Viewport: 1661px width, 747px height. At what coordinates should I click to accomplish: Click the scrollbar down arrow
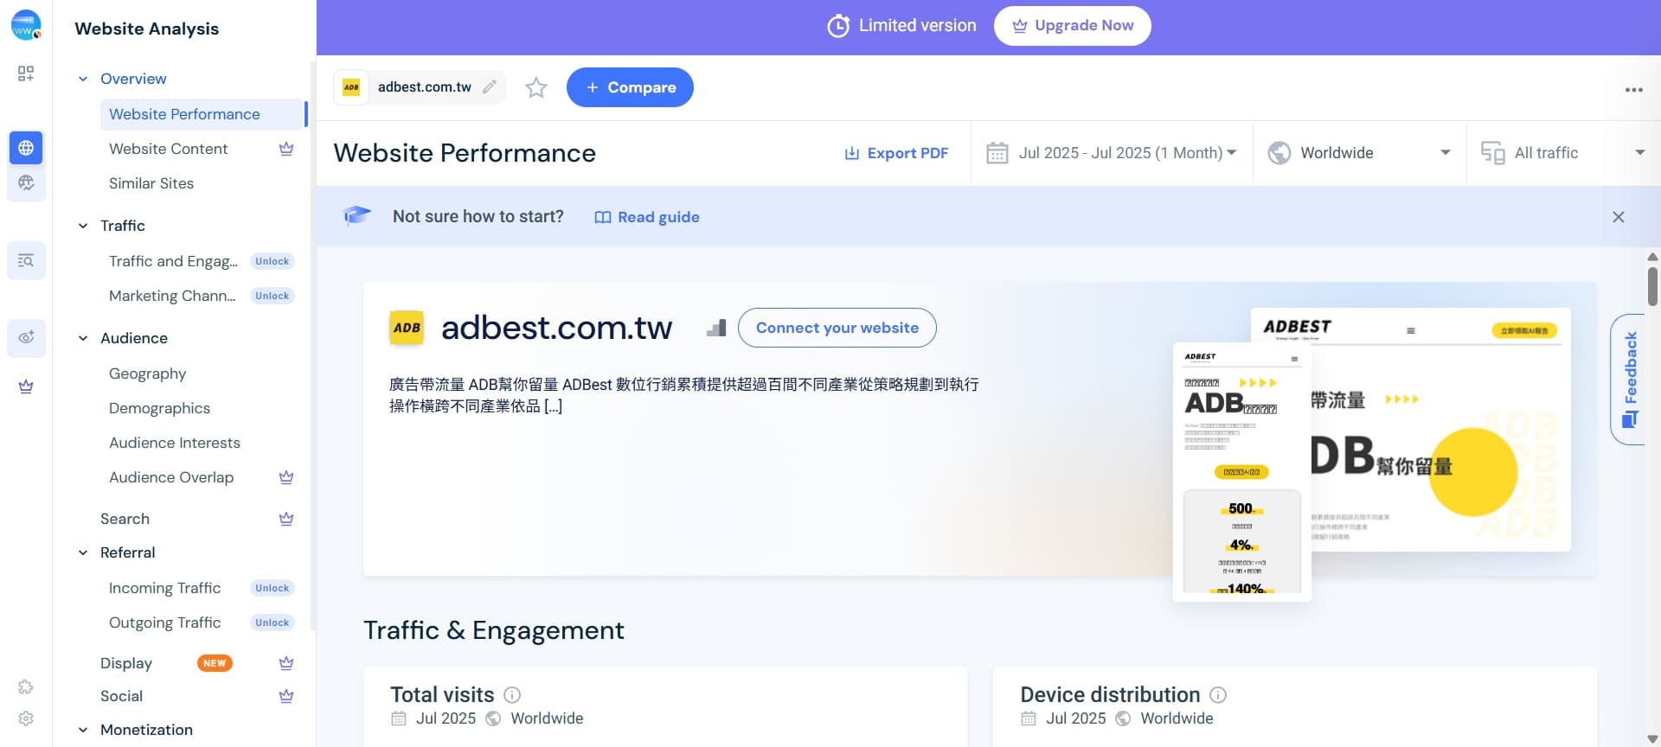click(x=1652, y=739)
